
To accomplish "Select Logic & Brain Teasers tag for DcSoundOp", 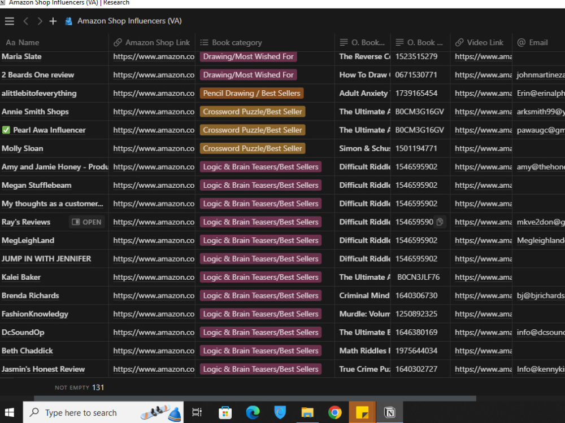I will click(x=260, y=332).
